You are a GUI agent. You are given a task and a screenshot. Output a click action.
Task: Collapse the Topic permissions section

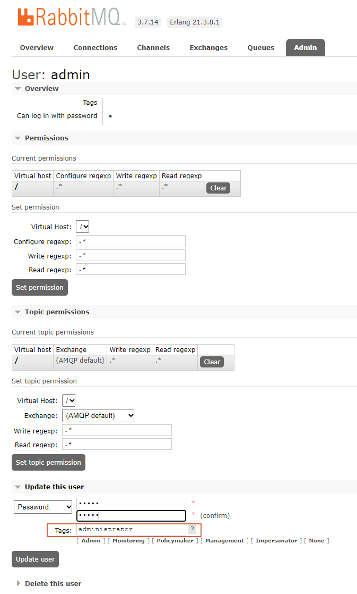[x=18, y=312]
